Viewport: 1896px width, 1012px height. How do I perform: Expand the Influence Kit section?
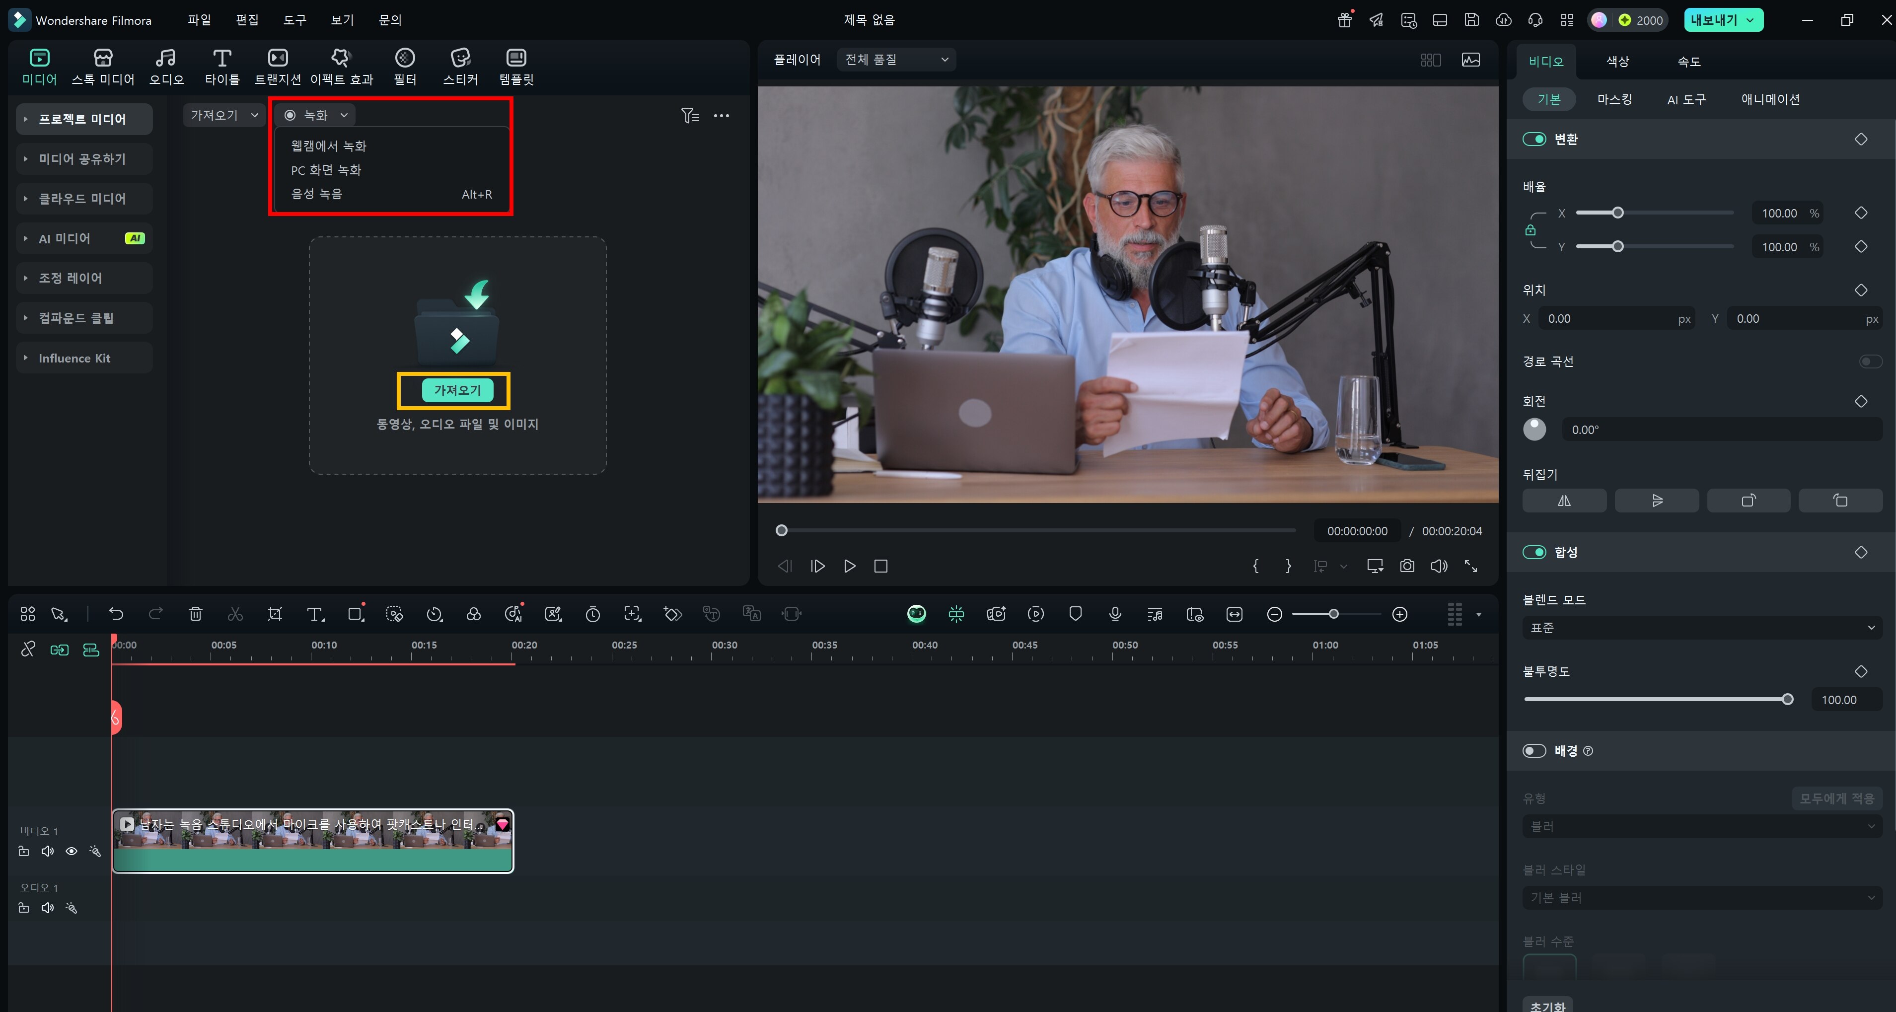(x=25, y=358)
